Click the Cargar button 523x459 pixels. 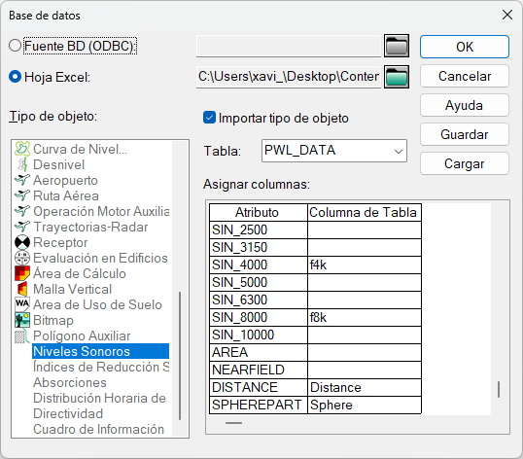coord(465,163)
